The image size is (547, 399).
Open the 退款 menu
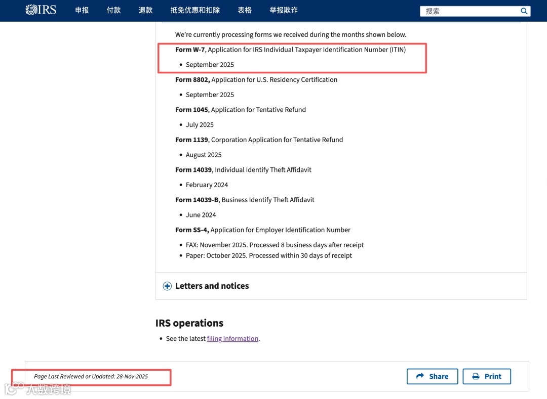coord(145,10)
